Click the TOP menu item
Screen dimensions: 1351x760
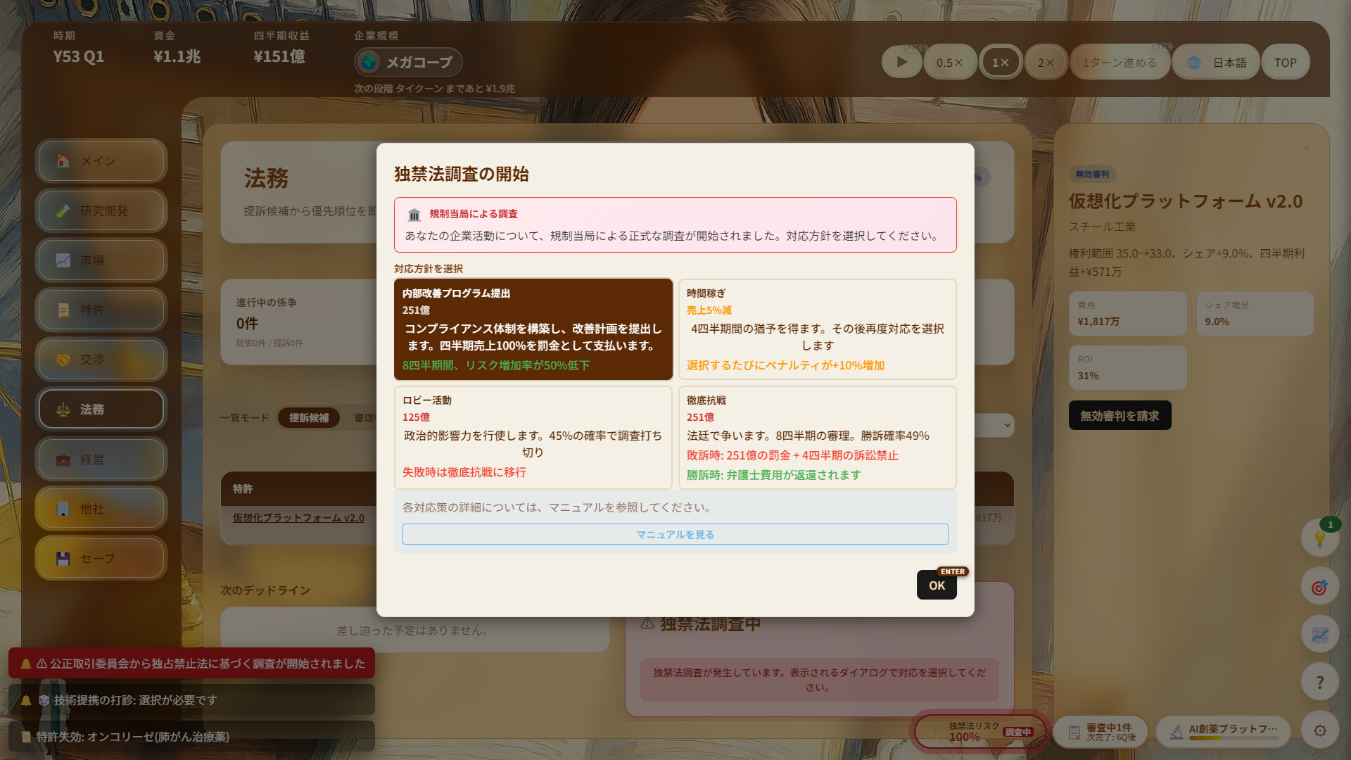tap(1285, 61)
